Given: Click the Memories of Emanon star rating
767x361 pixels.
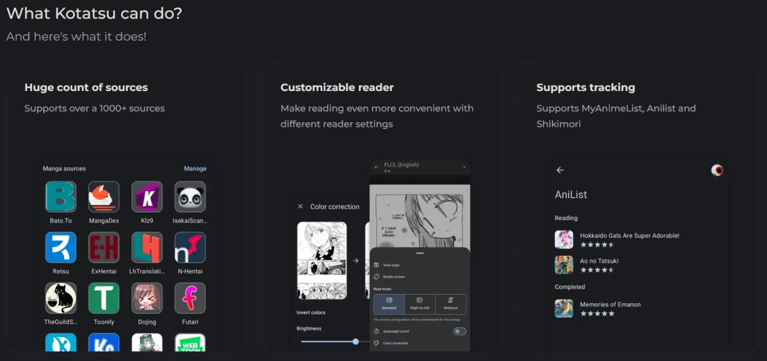Looking at the screenshot, I should pyautogui.click(x=597, y=314).
